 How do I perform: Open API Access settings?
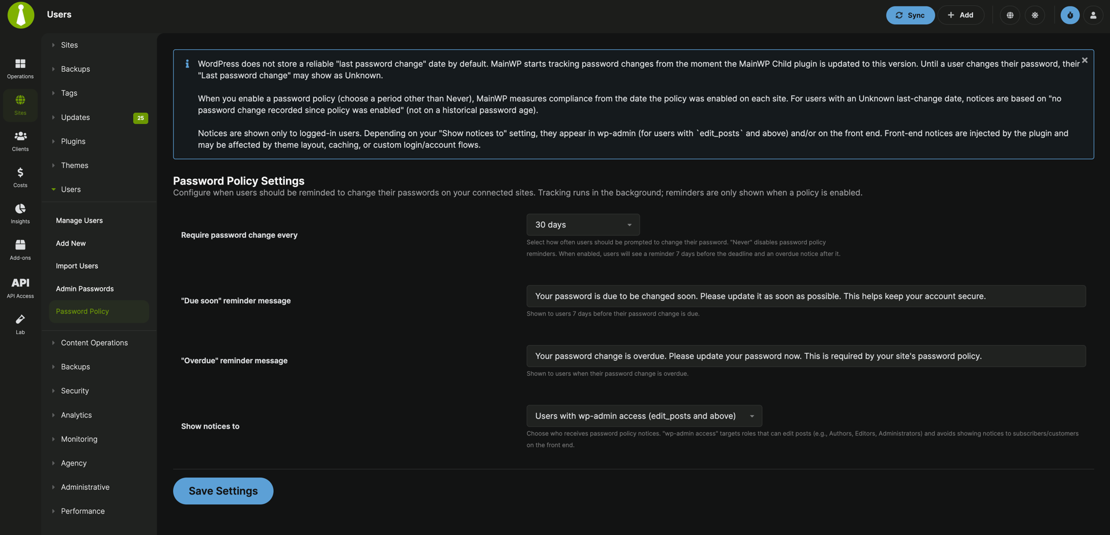(x=20, y=287)
